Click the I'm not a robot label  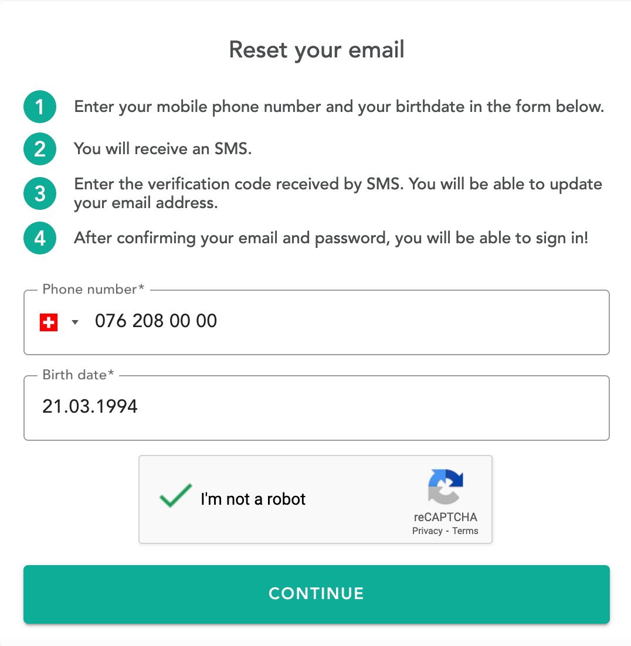[253, 499]
